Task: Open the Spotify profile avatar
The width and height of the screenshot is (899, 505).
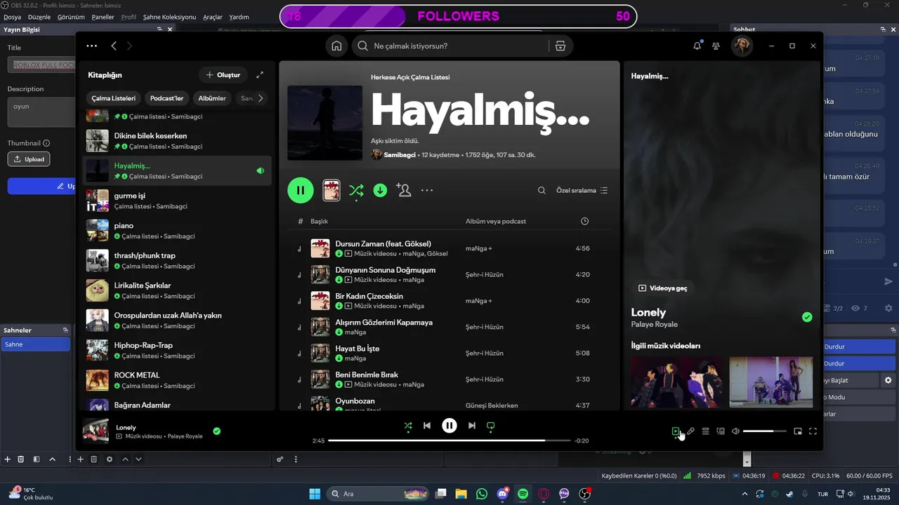Action: pyautogui.click(x=742, y=46)
